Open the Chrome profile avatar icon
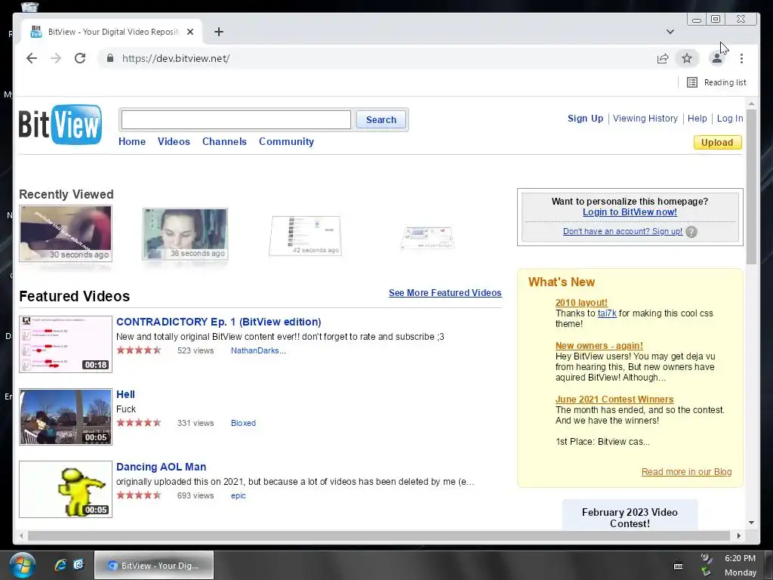 click(717, 59)
